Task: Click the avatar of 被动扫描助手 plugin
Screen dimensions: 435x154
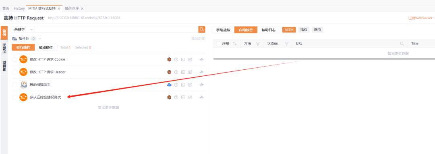Action: pyautogui.click(x=23, y=85)
